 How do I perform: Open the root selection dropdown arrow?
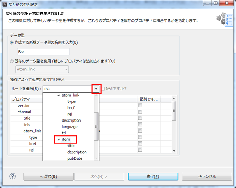[x=96, y=89]
